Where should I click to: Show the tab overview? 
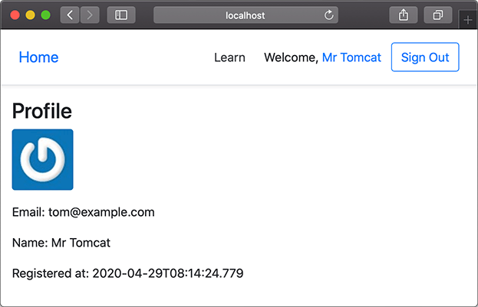pyautogui.click(x=438, y=15)
